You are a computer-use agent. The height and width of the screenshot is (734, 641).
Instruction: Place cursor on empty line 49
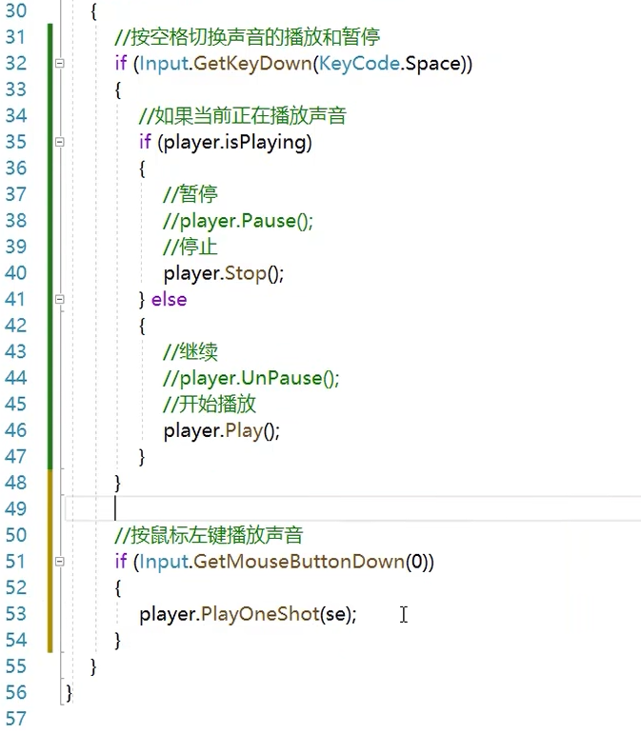pyautogui.click(x=353, y=508)
